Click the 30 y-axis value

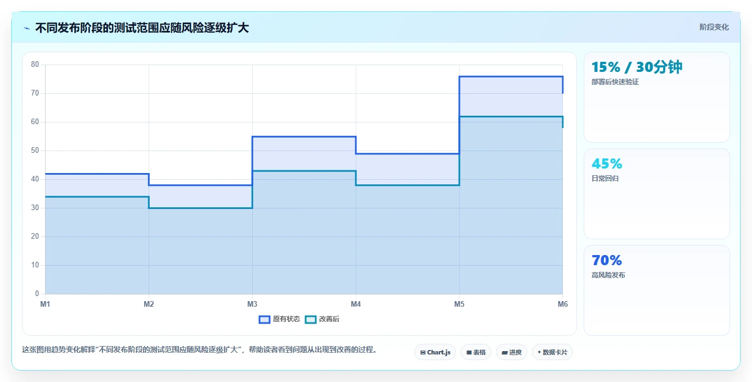[35, 208]
